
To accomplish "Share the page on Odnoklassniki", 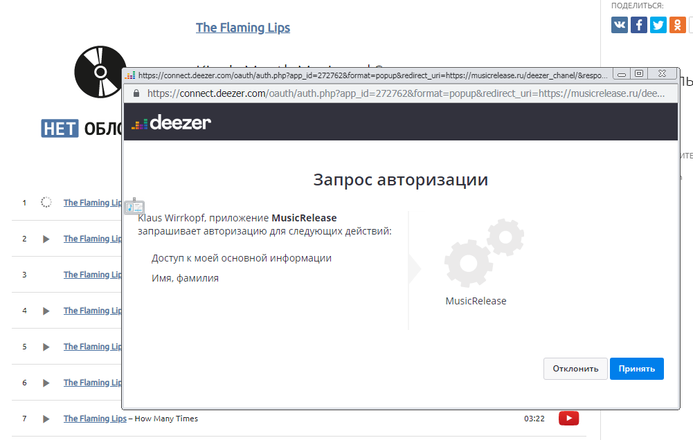I will tap(678, 25).
